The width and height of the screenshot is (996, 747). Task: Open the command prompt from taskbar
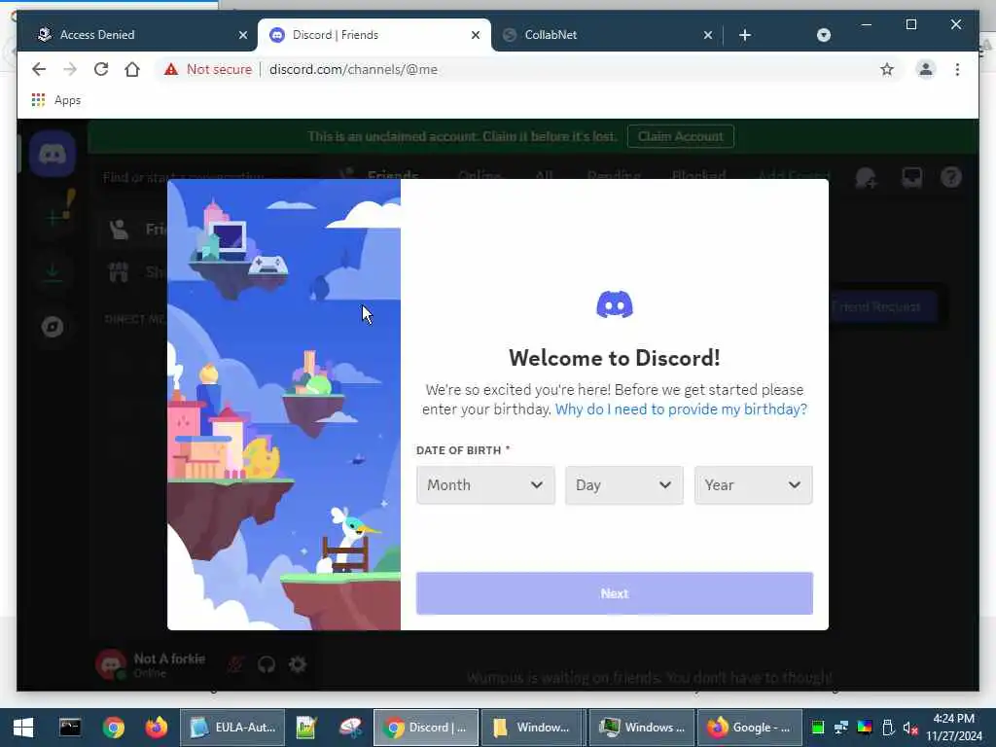tap(70, 728)
